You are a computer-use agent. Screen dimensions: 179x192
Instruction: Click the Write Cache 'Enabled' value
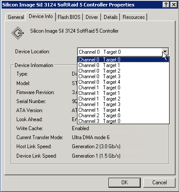(80, 128)
